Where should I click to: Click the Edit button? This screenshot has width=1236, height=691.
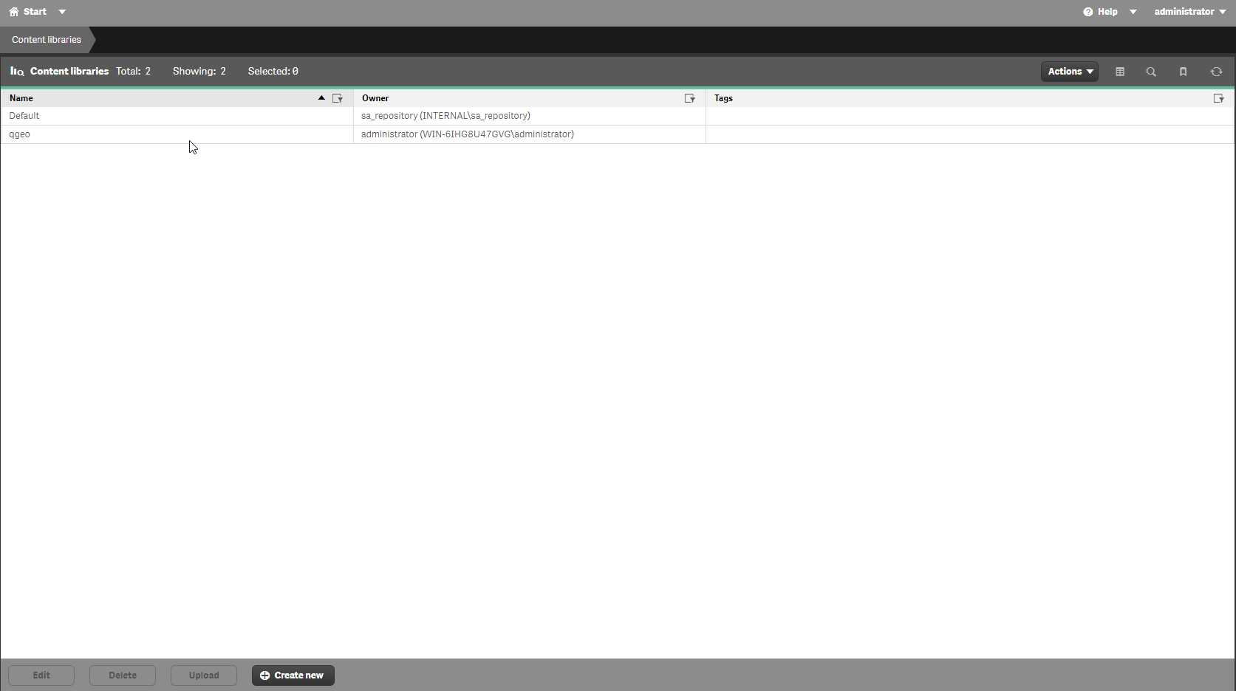point(41,675)
